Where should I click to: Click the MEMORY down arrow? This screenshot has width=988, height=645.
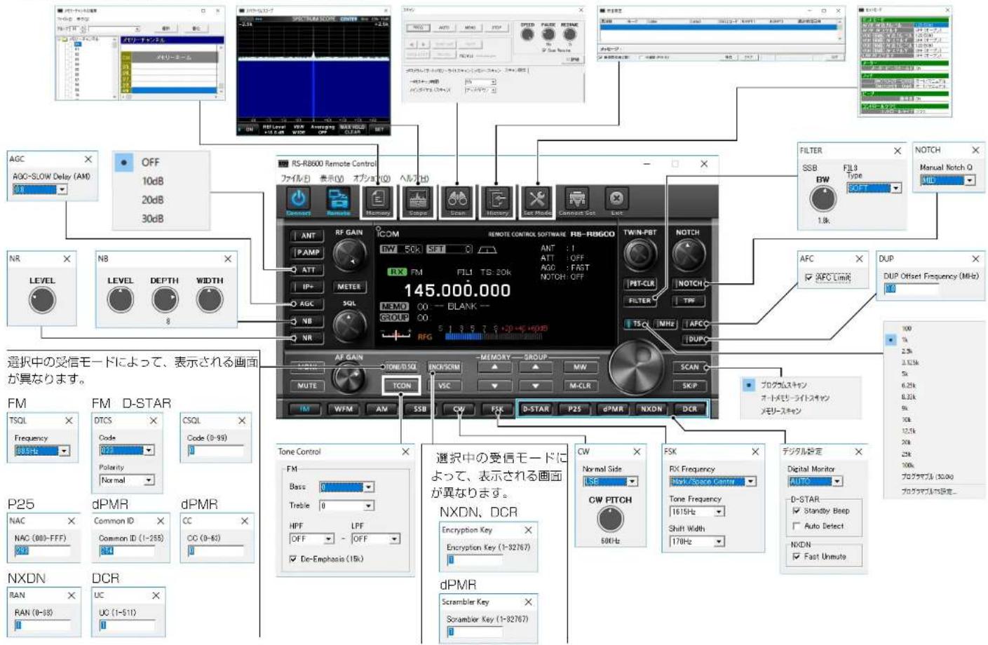(495, 386)
